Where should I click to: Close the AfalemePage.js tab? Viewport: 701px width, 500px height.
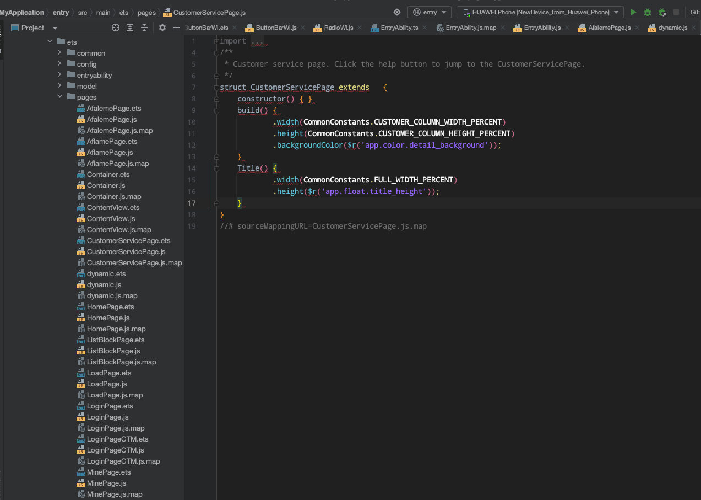point(637,28)
